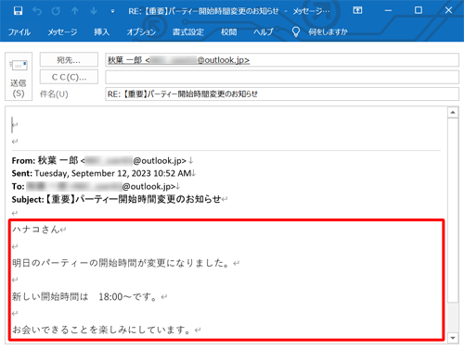Minimize the message window
Image resolution: width=464 pixels, height=349 pixels.
(x=388, y=10)
